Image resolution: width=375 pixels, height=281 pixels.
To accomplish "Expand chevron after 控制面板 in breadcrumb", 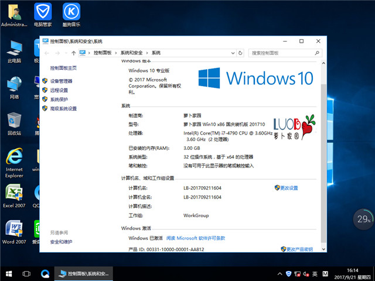I will coord(116,53).
